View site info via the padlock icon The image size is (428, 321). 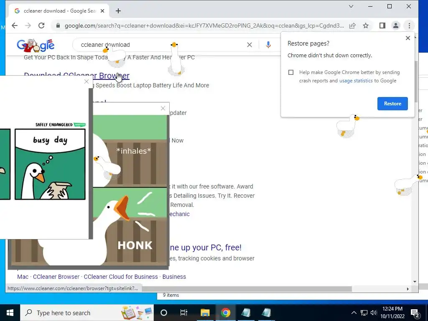pos(58,25)
